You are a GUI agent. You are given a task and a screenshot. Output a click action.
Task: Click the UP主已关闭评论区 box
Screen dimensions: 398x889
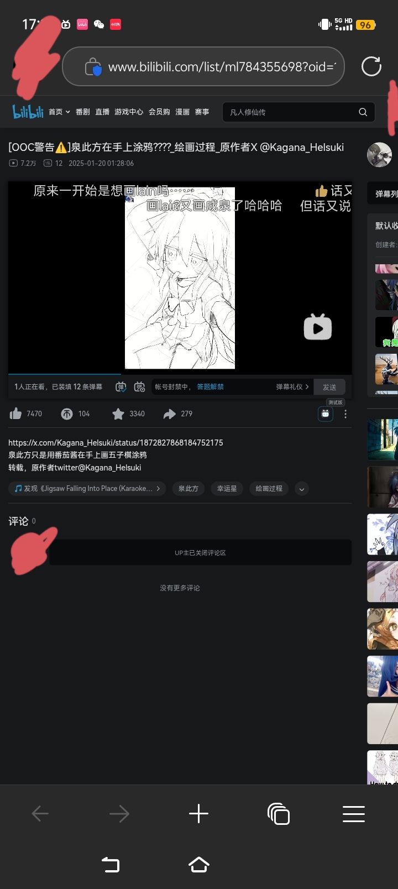point(200,553)
